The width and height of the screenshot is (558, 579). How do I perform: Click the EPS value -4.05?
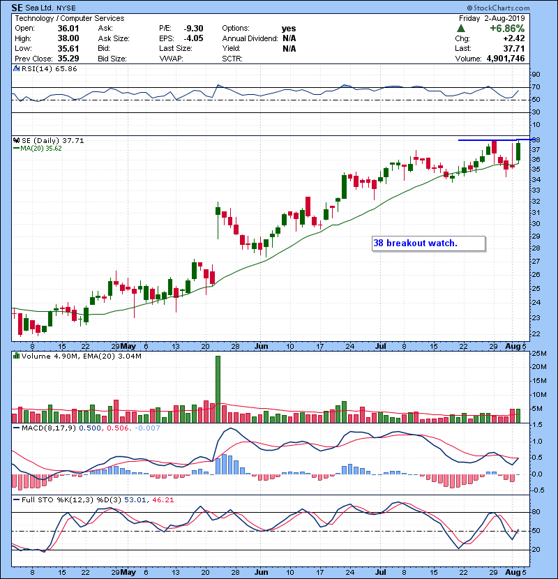tap(193, 38)
